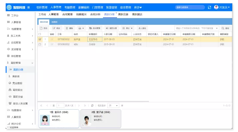Open 智慧食堂 in top navigation
238x132 pixels.
112,7
